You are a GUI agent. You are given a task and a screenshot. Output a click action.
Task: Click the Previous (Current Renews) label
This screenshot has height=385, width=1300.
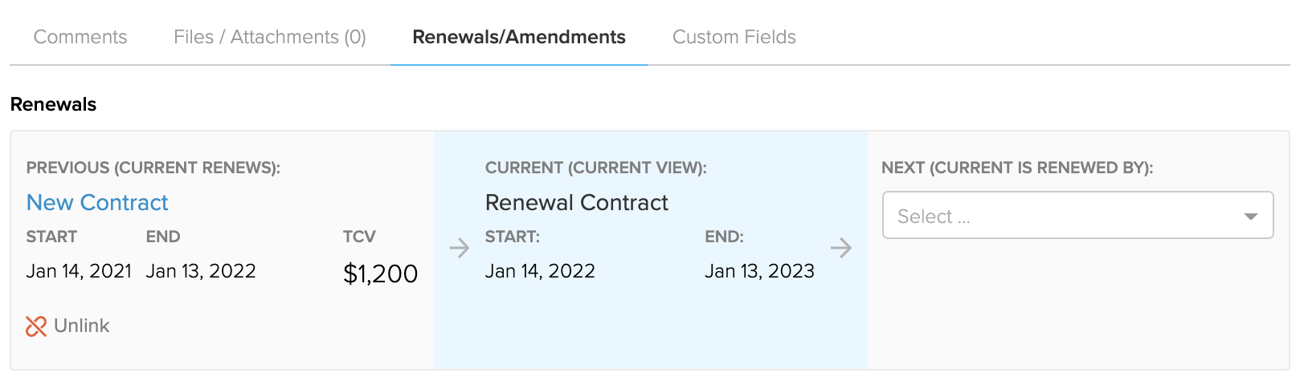tap(153, 168)
